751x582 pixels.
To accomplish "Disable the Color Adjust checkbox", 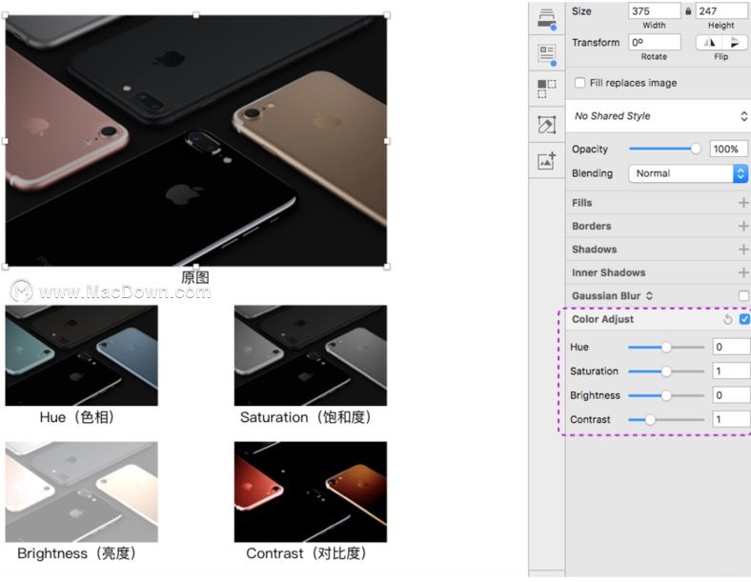I will pyautogui.click(x=744, y=319).
